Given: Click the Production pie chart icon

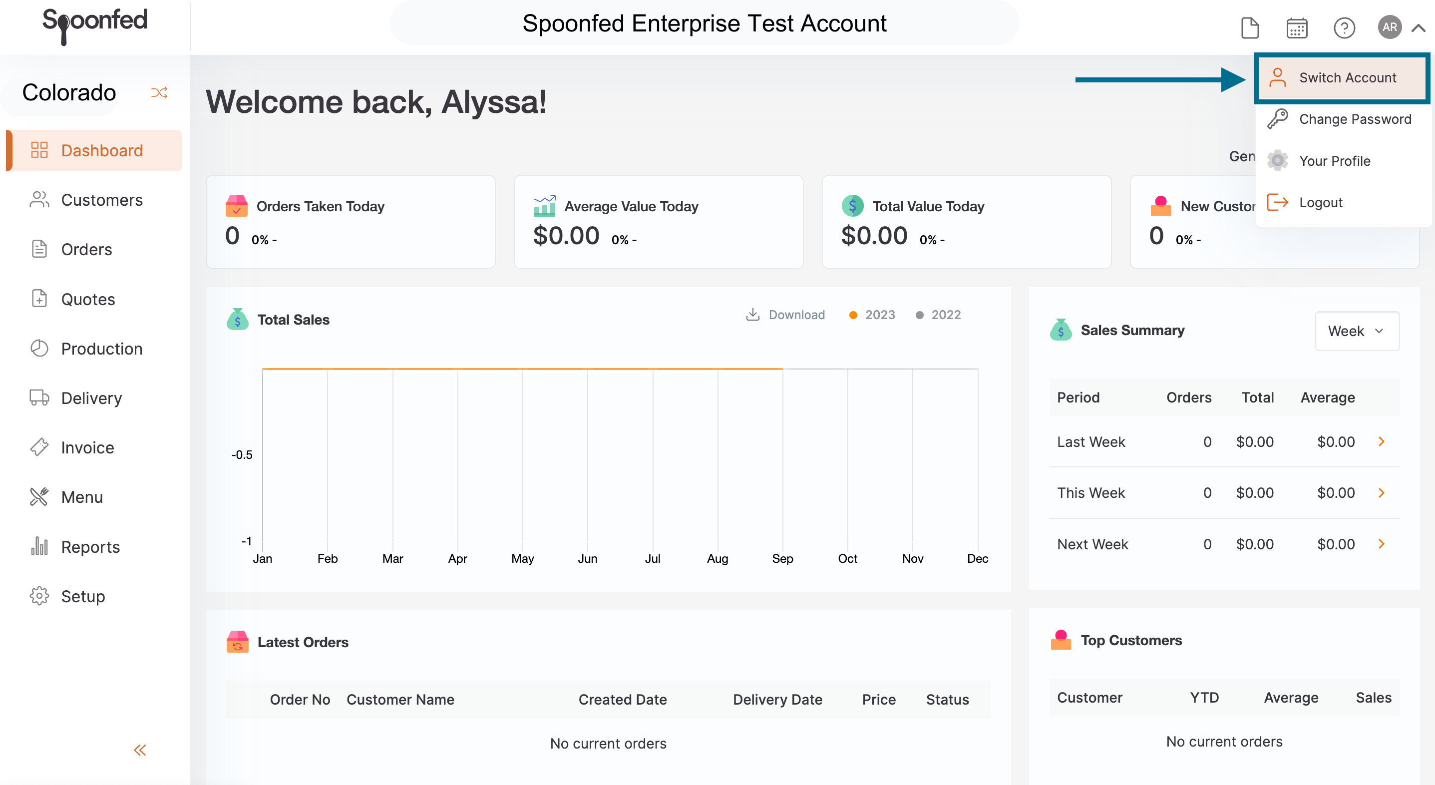Looking at the screenshot, I should (x=39, y=348).
